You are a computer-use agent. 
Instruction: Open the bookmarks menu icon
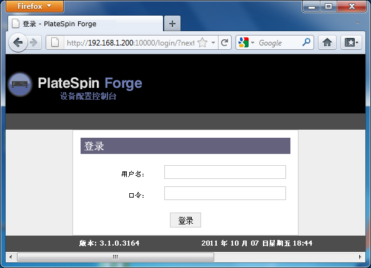[351, 43]
